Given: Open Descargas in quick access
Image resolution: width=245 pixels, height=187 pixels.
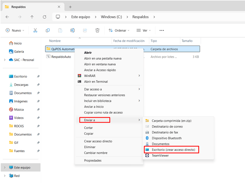Looking at the screenshot, I should [x=19, y=85].
